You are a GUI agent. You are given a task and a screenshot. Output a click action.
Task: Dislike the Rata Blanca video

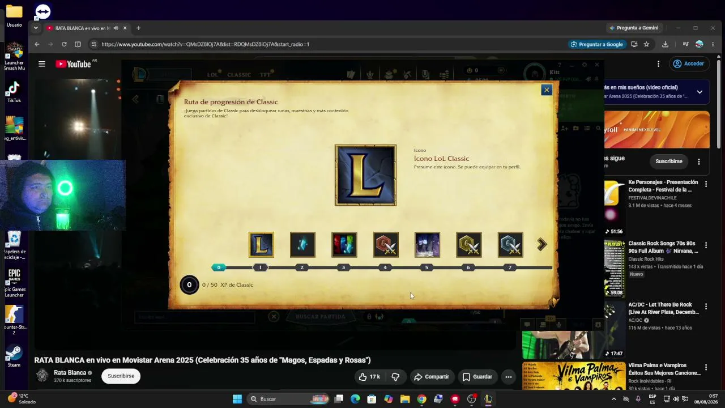pyautogui.click(x=395, y=377)
